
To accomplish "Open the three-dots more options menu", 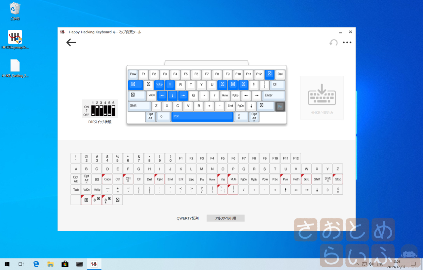I will click(347, 42).
